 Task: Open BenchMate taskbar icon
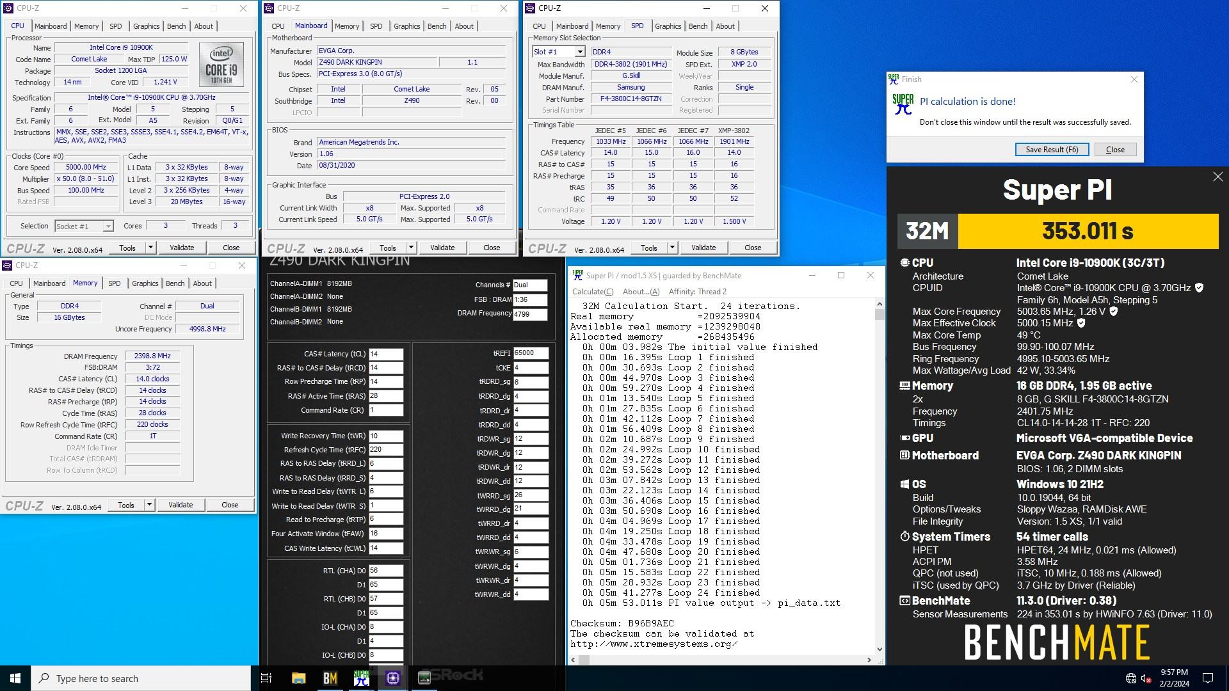coord(330,678)
